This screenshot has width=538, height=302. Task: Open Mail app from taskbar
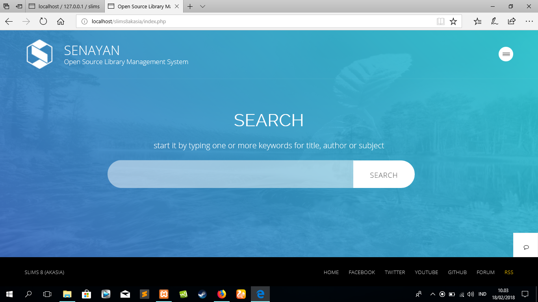click(125, 294)
